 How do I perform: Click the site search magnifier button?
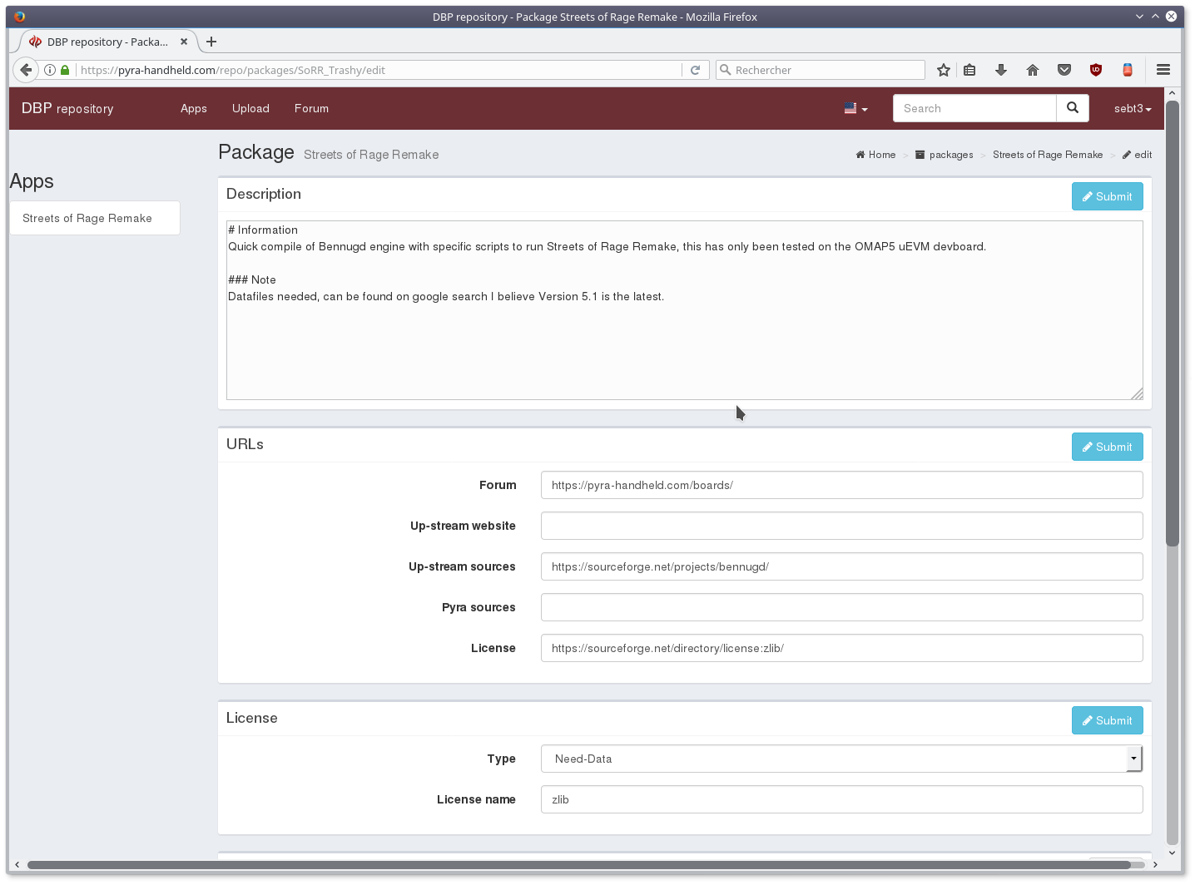(1072, 108)
